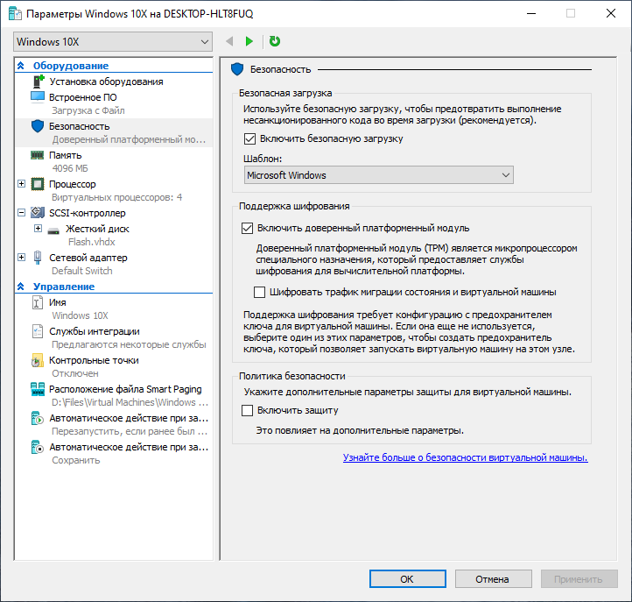Toggle Включить безопасную загрузку checkbox
The height and width of the screenshot is (602, 632).
(249, 138)
